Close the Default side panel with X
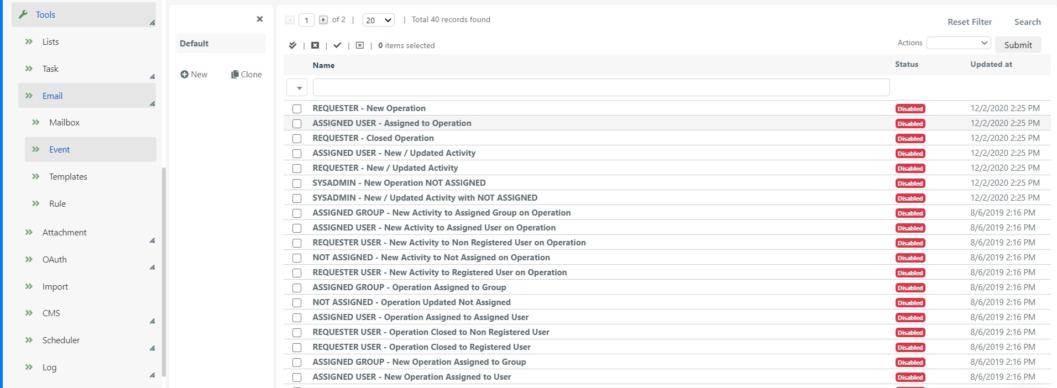Viewport: 1057px width, 388px height. (260, 19)
